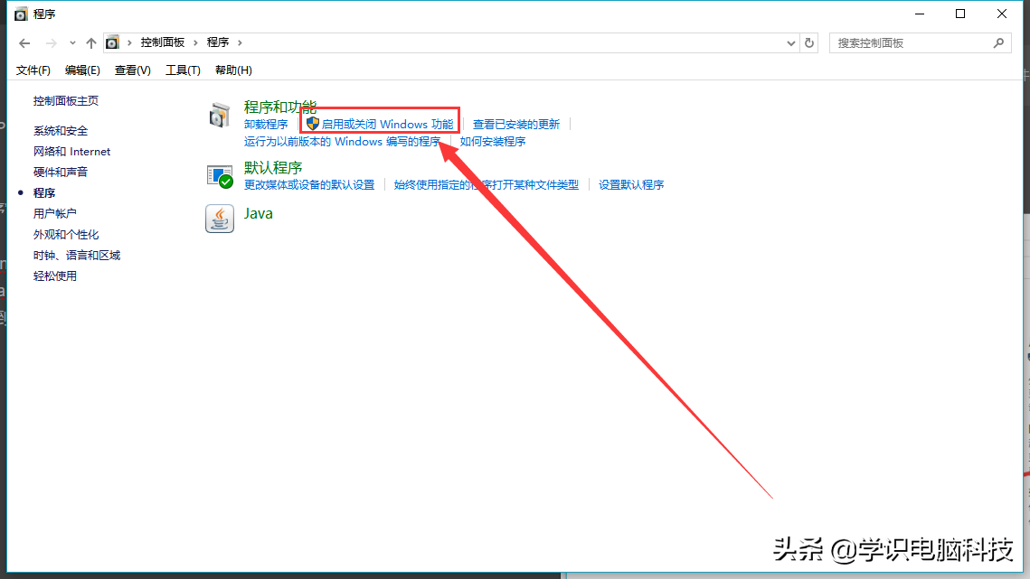Expand the chevron after 程序 breadcrumb

click(x=240, y=42)
